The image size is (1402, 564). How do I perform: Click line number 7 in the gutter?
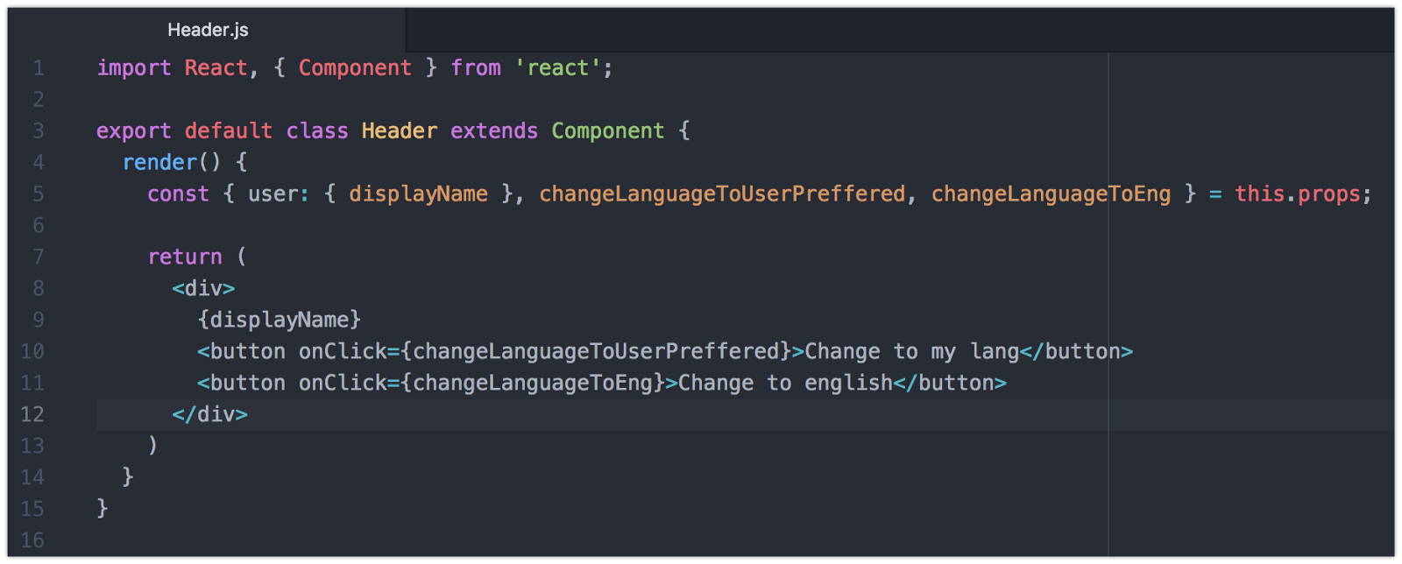38,257
